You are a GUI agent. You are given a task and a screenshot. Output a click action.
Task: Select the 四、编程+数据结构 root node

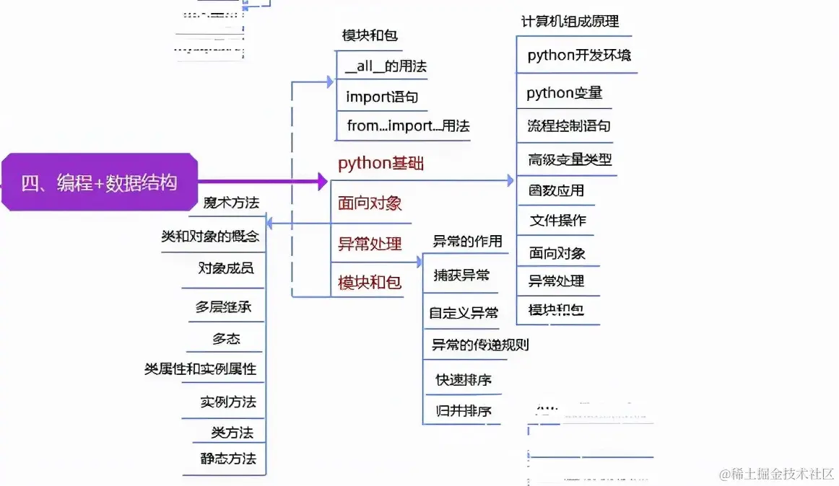coord(99,182)
